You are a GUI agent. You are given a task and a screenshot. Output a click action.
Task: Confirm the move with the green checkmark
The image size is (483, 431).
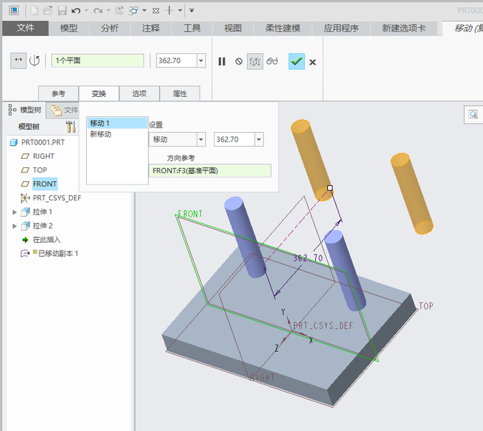296,61
